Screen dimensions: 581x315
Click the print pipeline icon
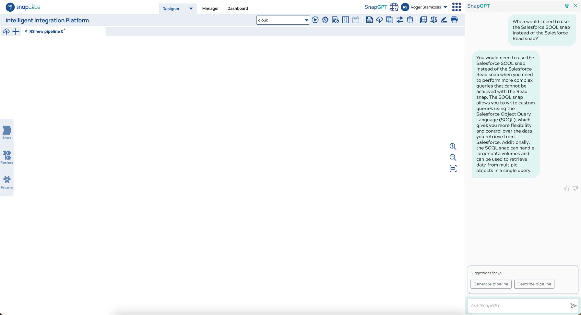point(454,20)
